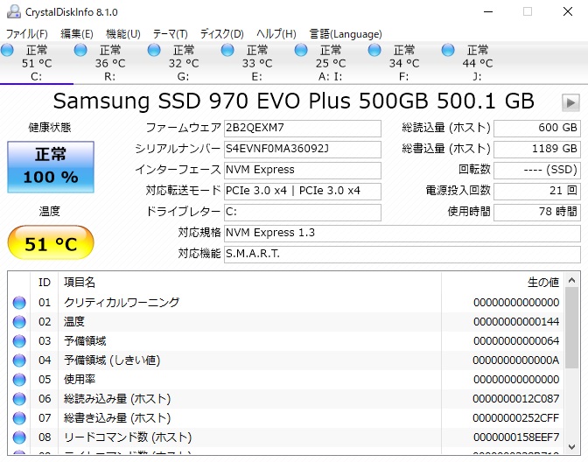Switch to the 34 °C F: disk tab

click(404, 63)
